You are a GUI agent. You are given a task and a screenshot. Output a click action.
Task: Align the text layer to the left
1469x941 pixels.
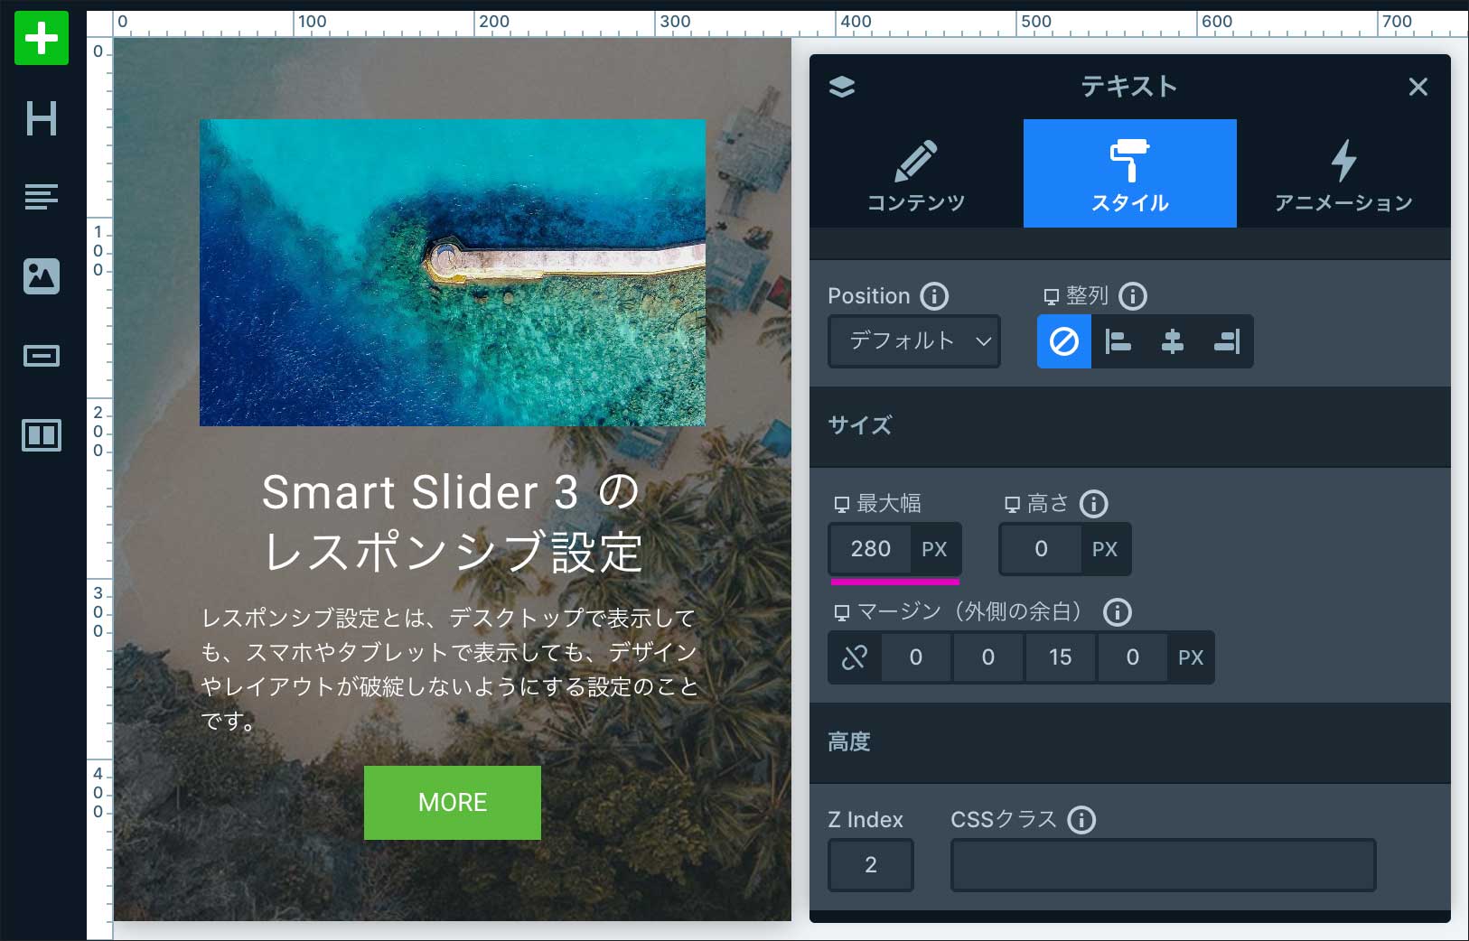point(1118,341)
